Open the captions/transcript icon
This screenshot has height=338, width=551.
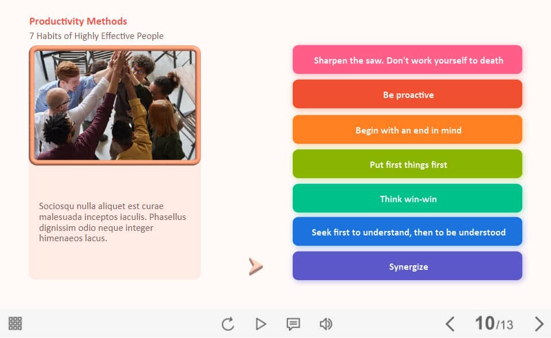click(293, 324)
